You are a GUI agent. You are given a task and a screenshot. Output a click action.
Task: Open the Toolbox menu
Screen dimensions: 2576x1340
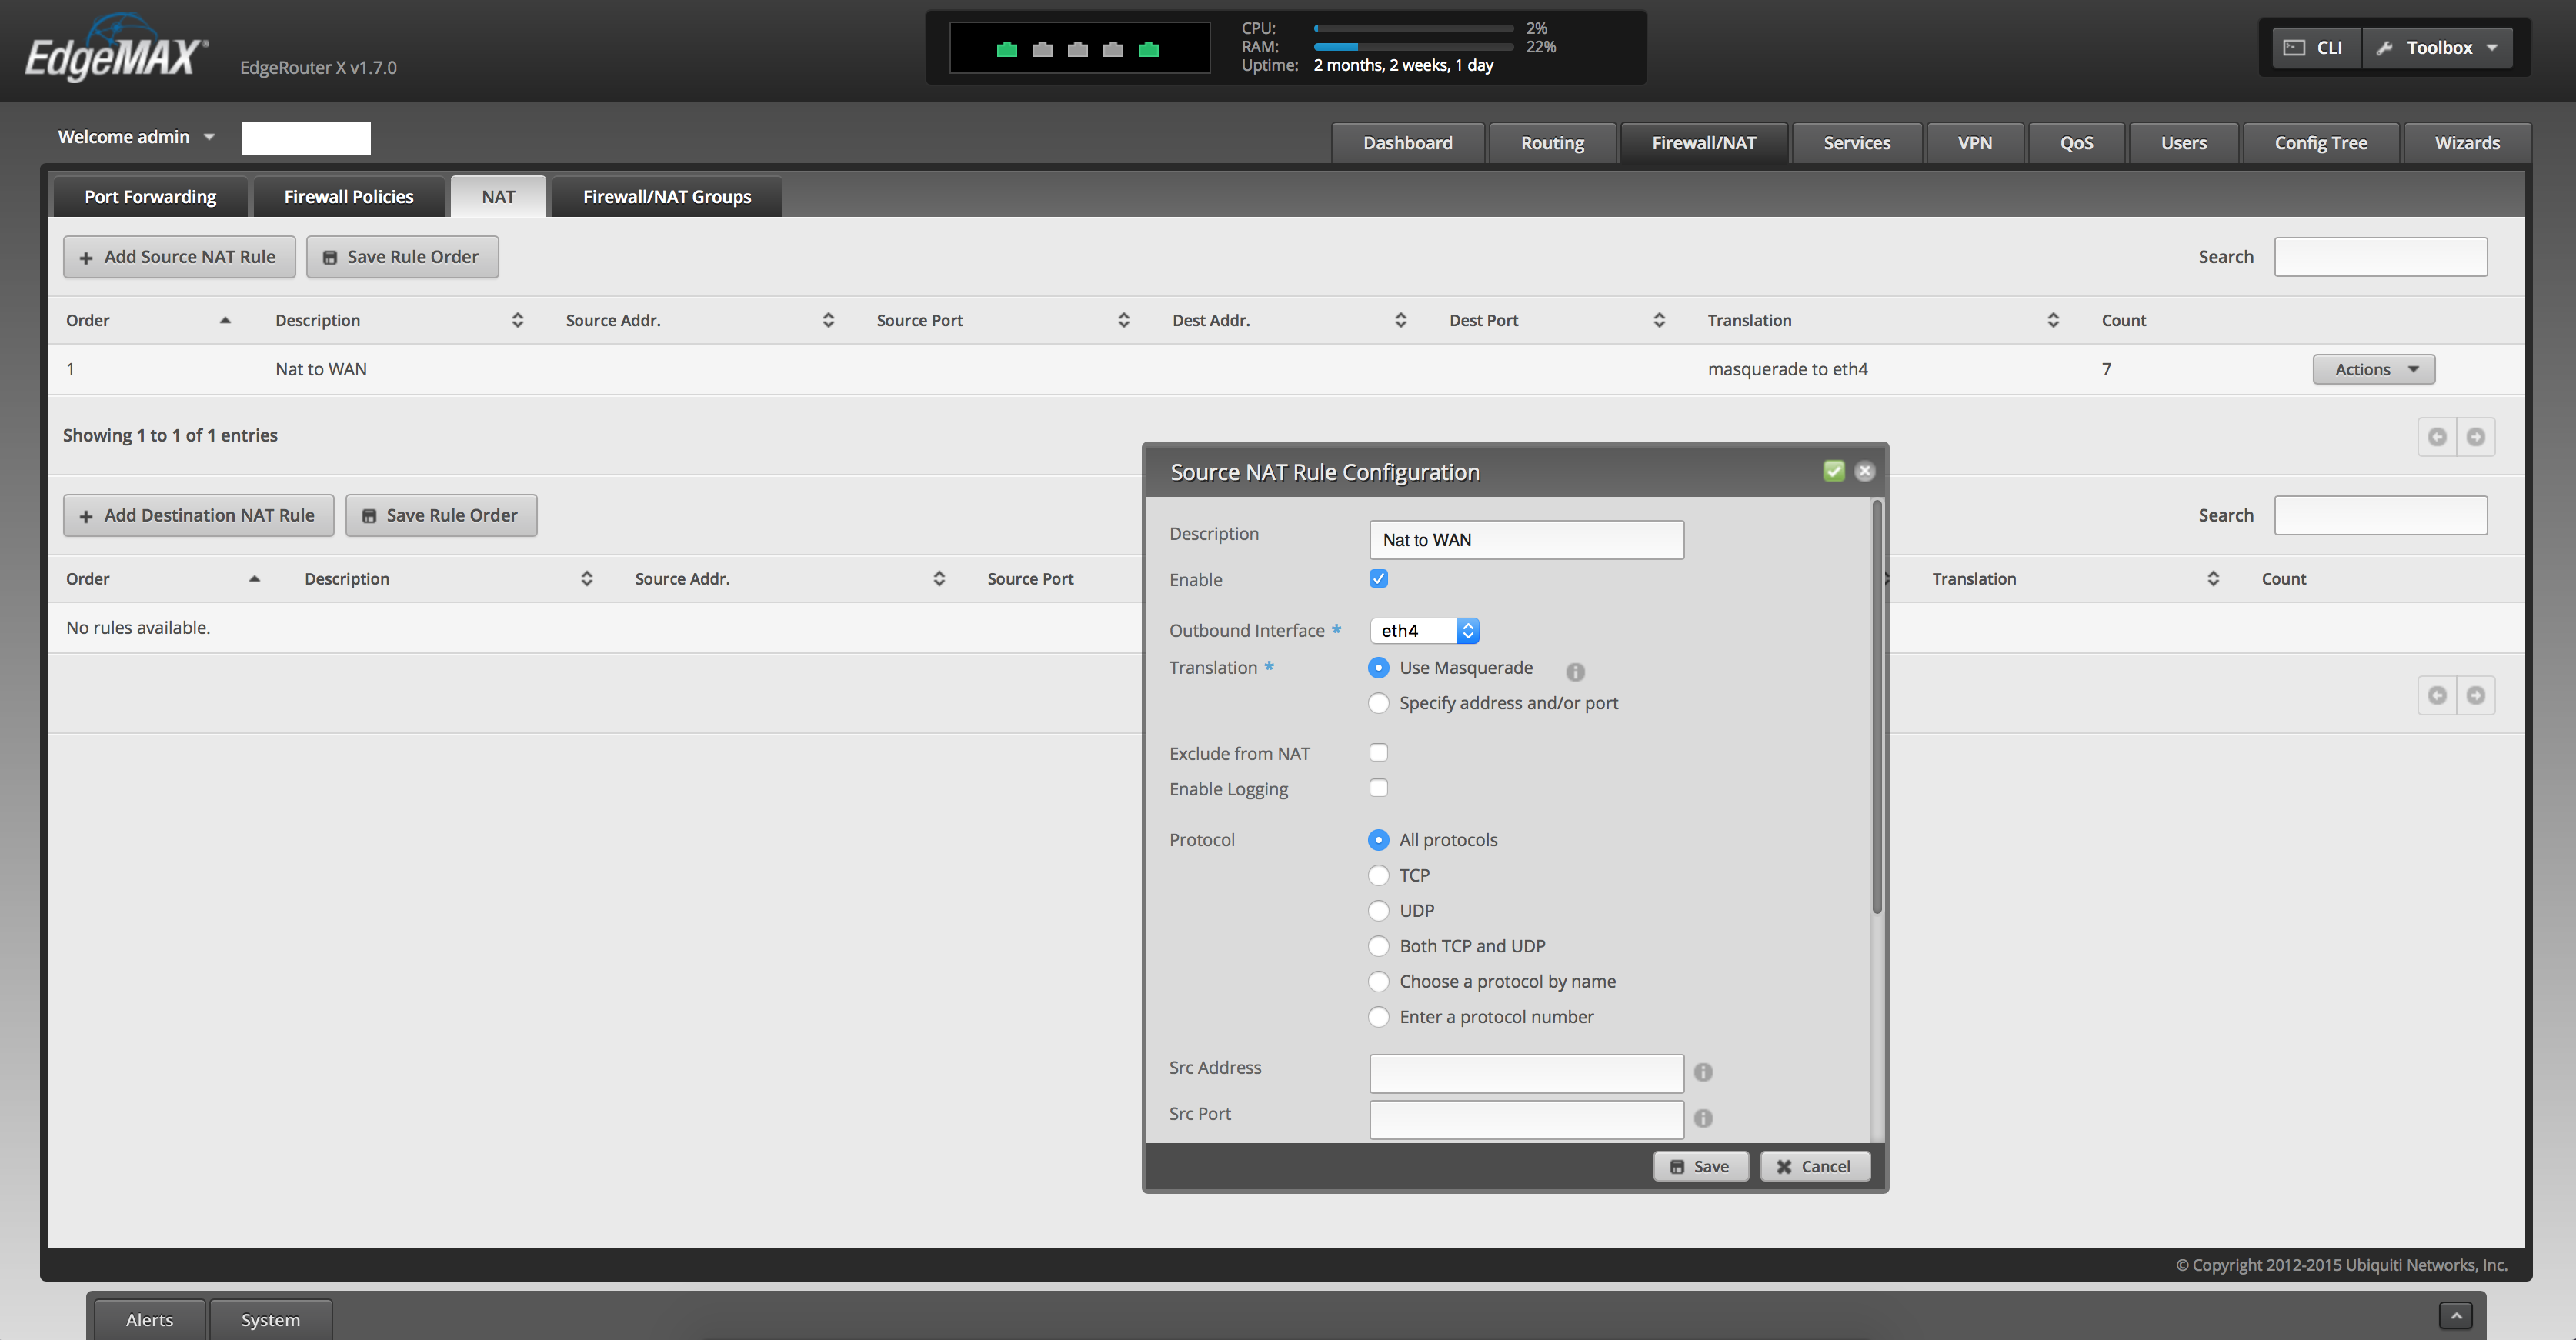(2438, 48)
